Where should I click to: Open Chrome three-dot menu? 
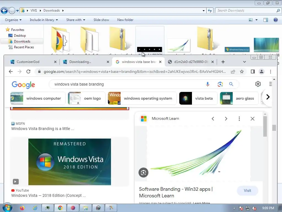point(270,71)
